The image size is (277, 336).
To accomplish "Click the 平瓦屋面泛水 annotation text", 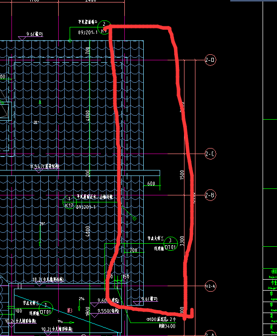I will 94,197.
